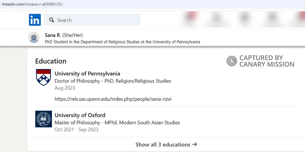Click the University of Pennsylvania shield logo
The image size is (305, 152).
[x=43, y=77]
